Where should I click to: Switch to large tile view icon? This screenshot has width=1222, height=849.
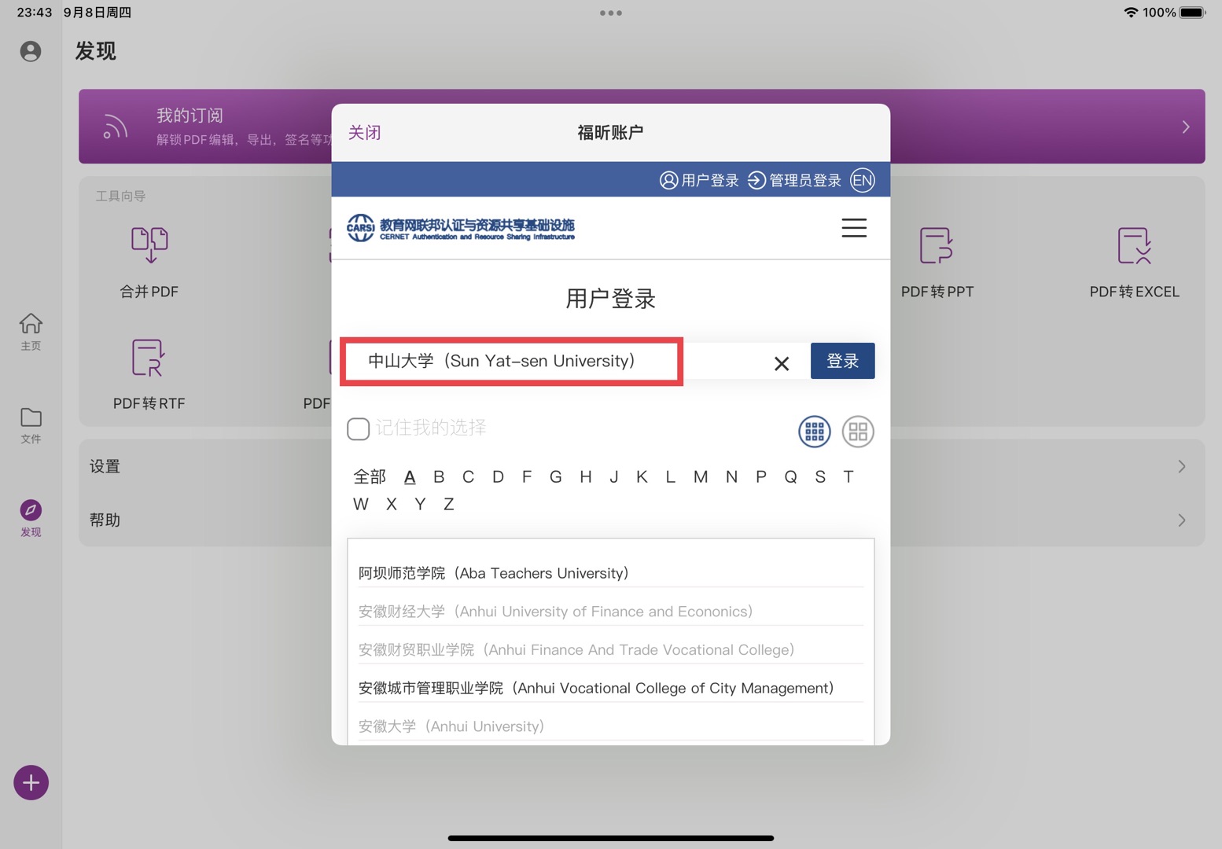click(x=858, y=432)
